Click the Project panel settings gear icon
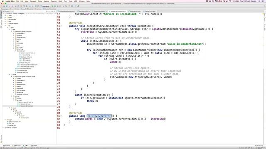266x149 pixels. (52, 11)
